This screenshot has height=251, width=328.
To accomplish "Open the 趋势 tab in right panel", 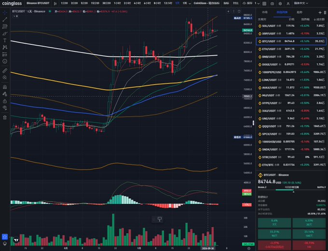I will 300,13.
